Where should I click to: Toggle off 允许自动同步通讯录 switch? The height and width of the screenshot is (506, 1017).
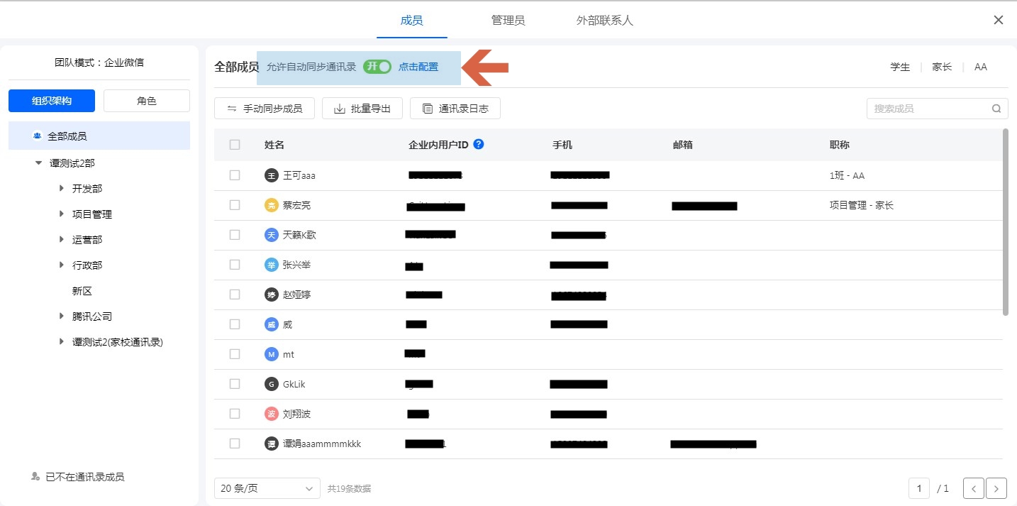pyautogui.click(x=377, y=67)
